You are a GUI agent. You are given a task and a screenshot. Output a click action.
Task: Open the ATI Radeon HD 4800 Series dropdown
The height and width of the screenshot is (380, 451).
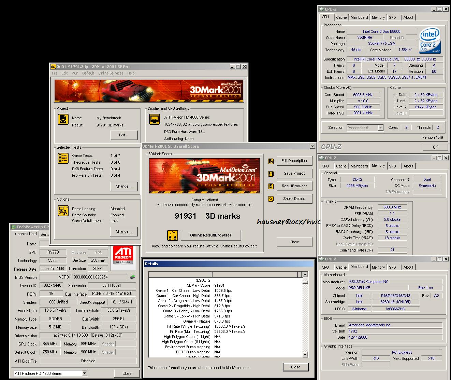coord(84,374)
